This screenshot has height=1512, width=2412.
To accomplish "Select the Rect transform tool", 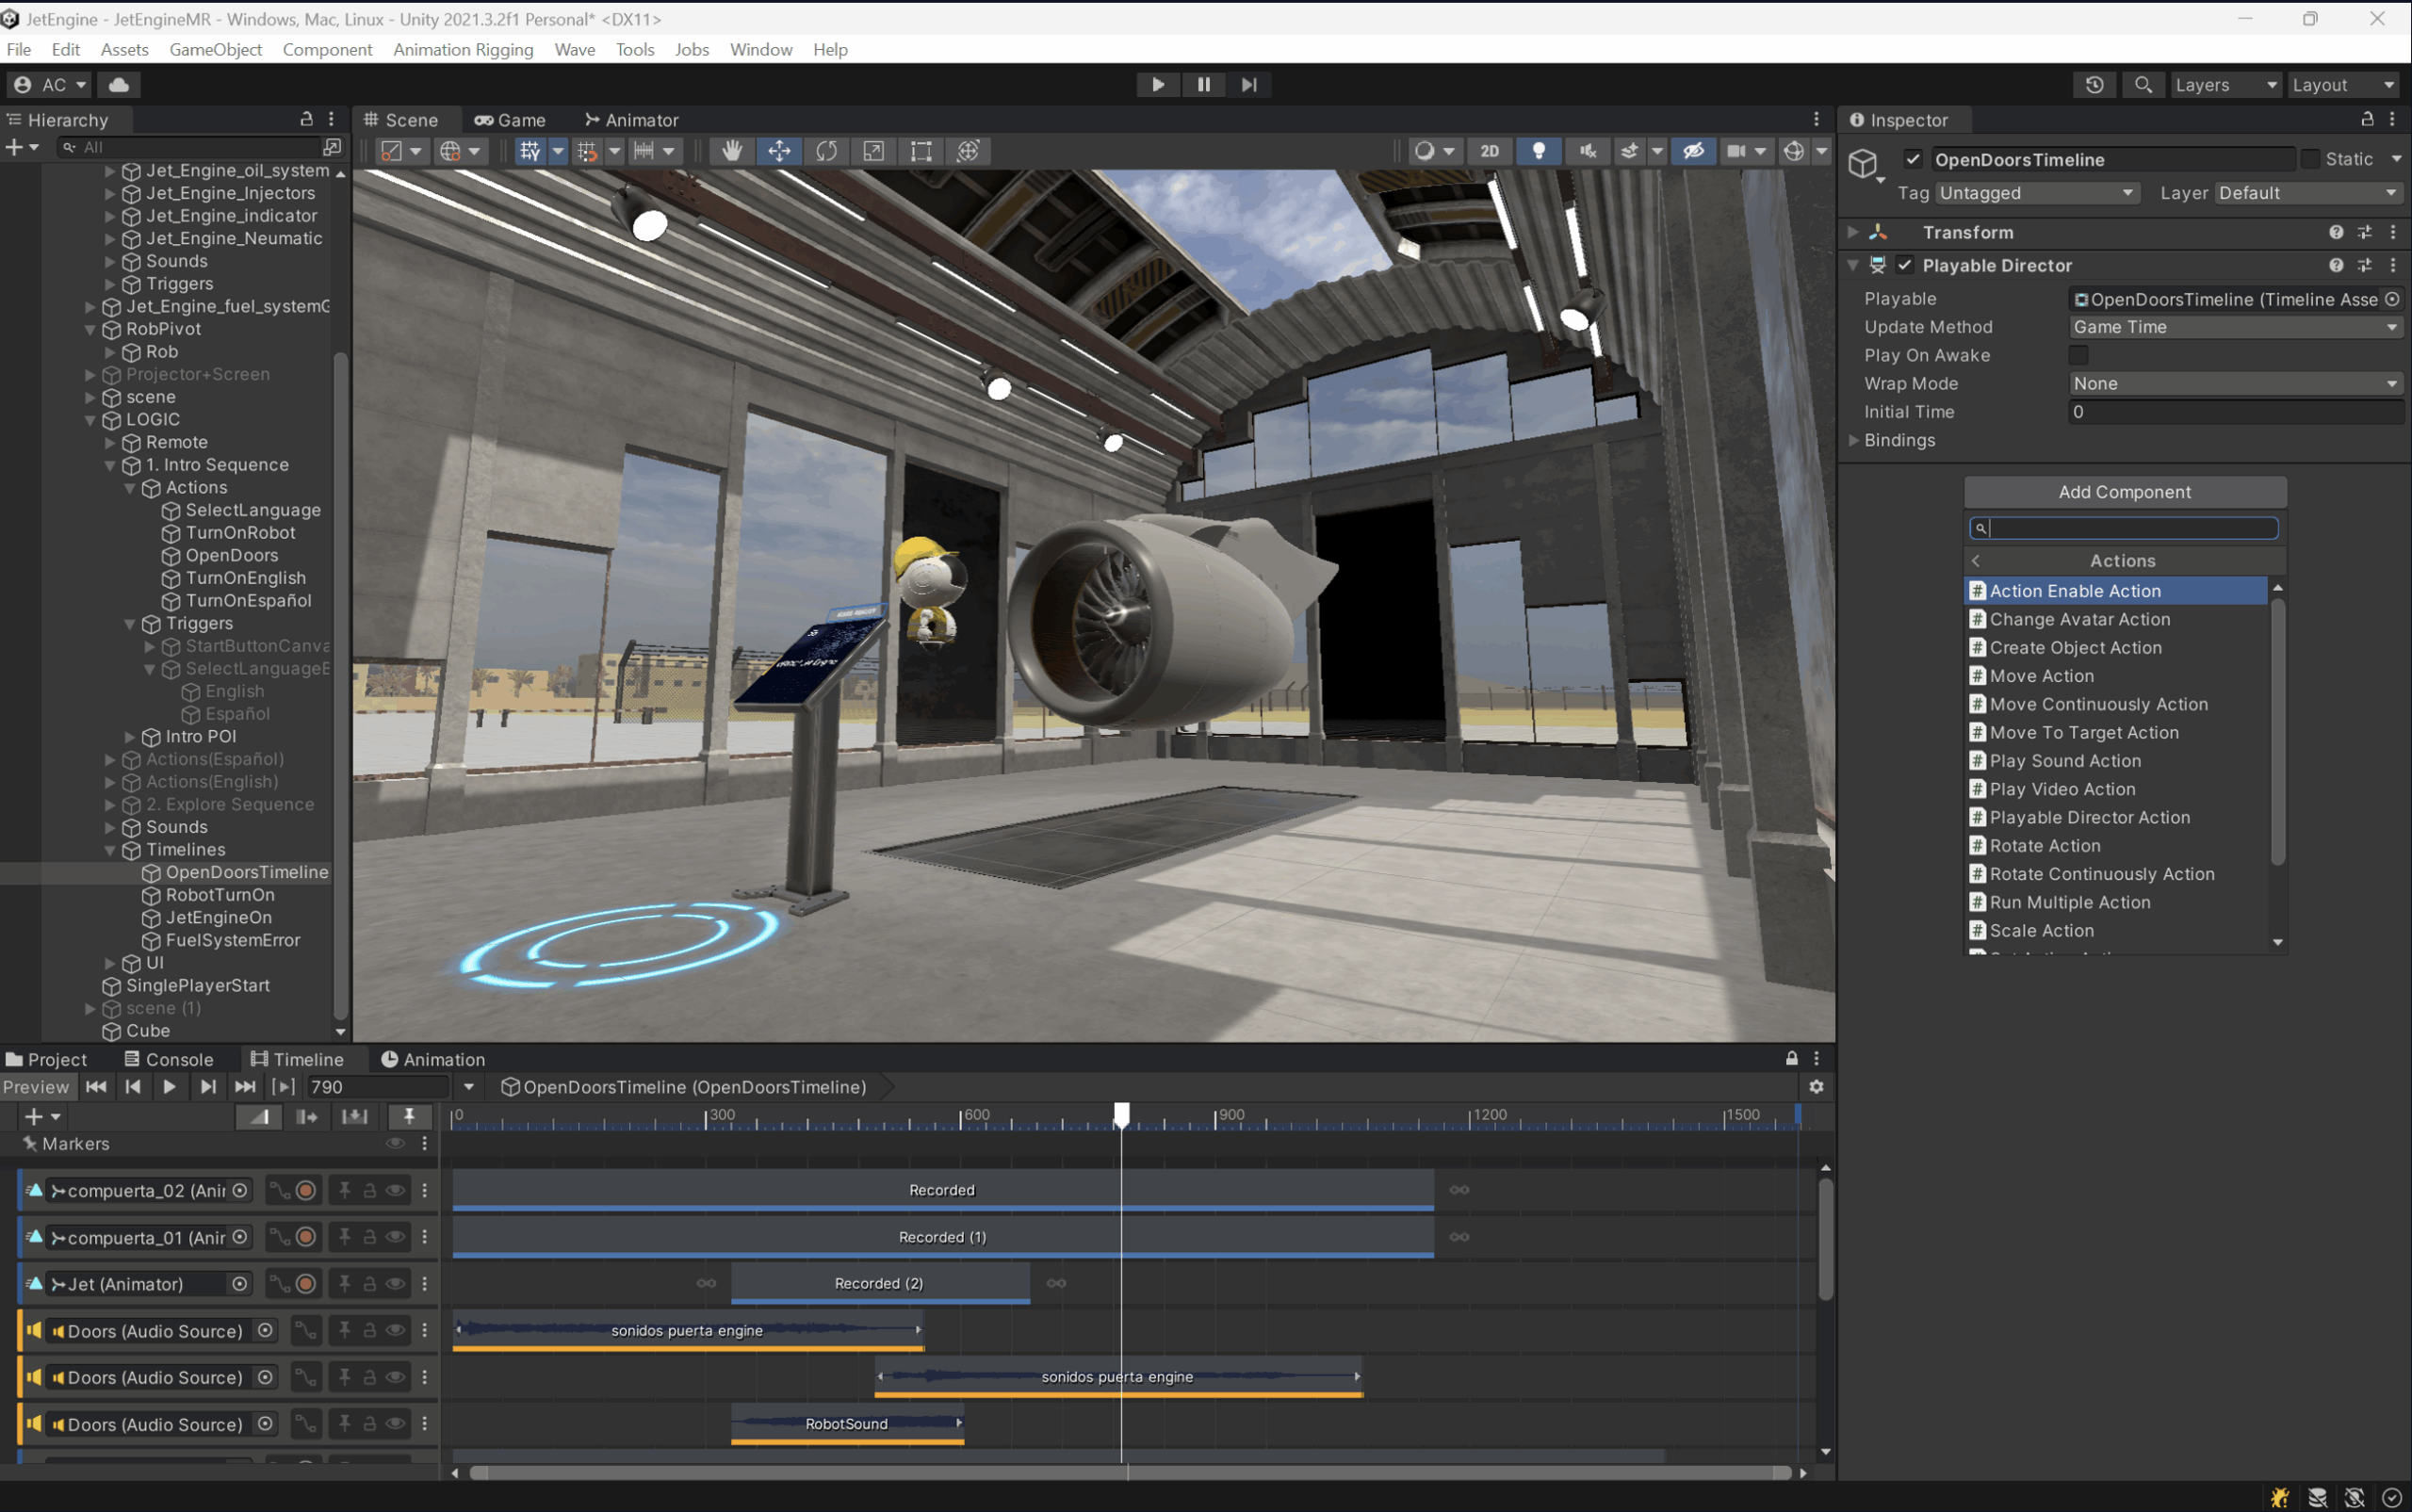I will (921, 151).
